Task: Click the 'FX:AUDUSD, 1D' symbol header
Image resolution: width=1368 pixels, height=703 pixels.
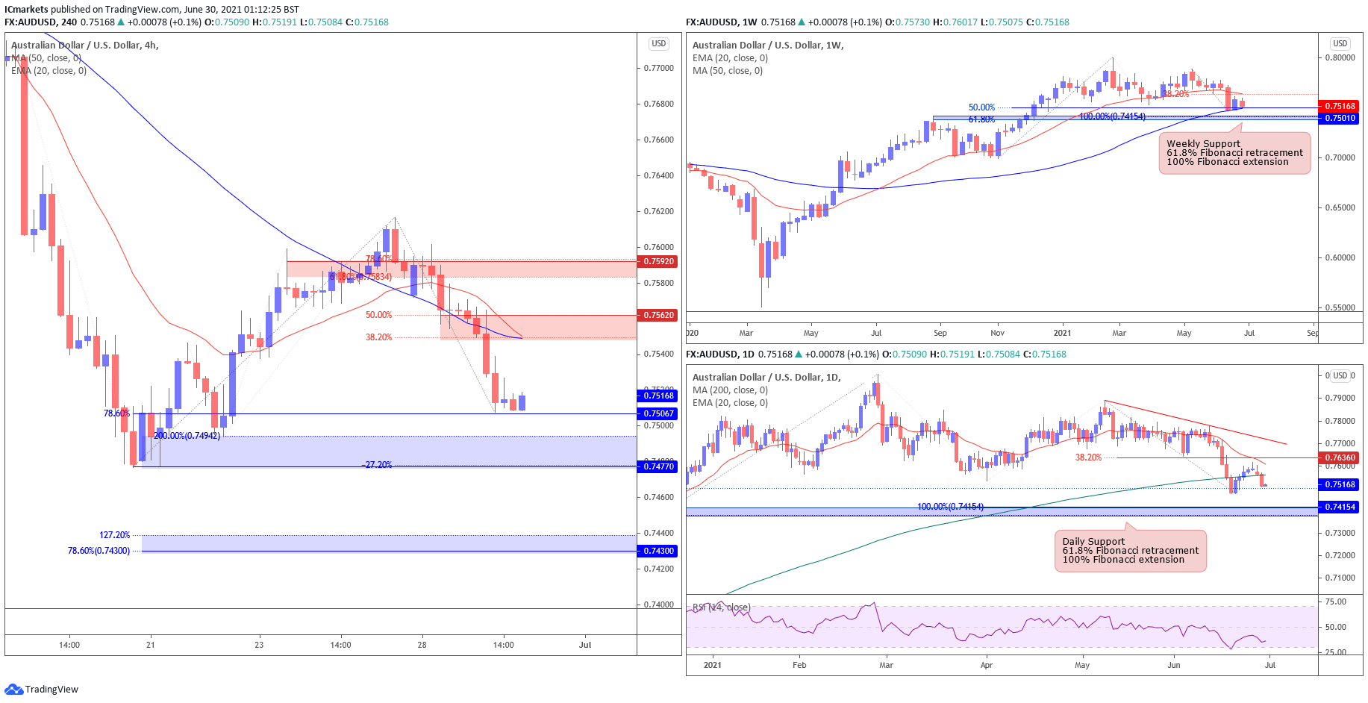Action: [719, 354]
